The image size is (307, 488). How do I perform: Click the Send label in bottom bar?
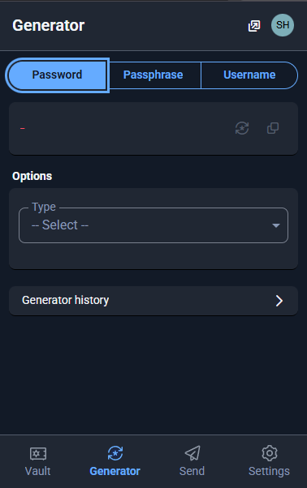(192, 471)
